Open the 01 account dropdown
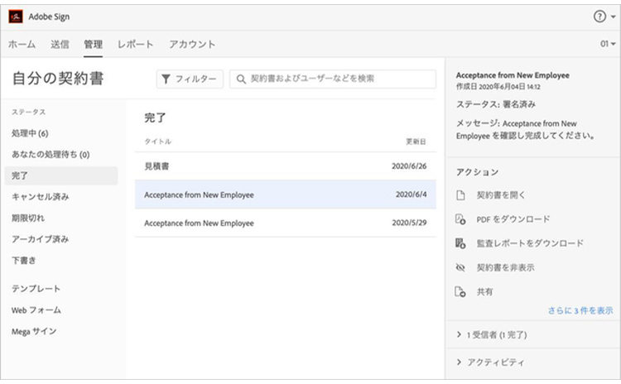Viewport: 621px width, 384px height. coord(608,44)
